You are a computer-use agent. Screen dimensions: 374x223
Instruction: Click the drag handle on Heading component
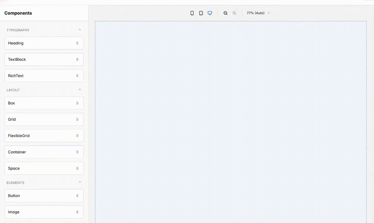77,43
